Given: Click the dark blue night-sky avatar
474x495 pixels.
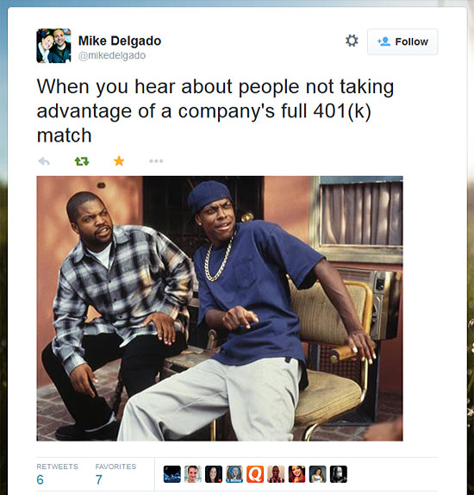Looking at the screenshot, I should pyautogui.click(x=172, y=474).
